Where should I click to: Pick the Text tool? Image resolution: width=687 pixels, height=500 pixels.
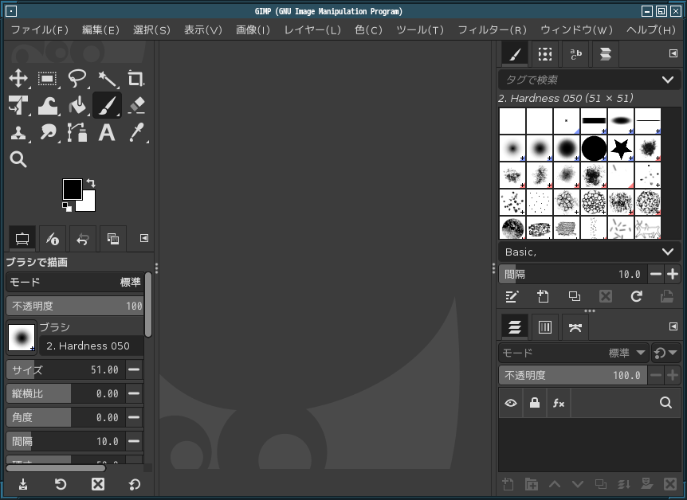(x=107, y=132)
